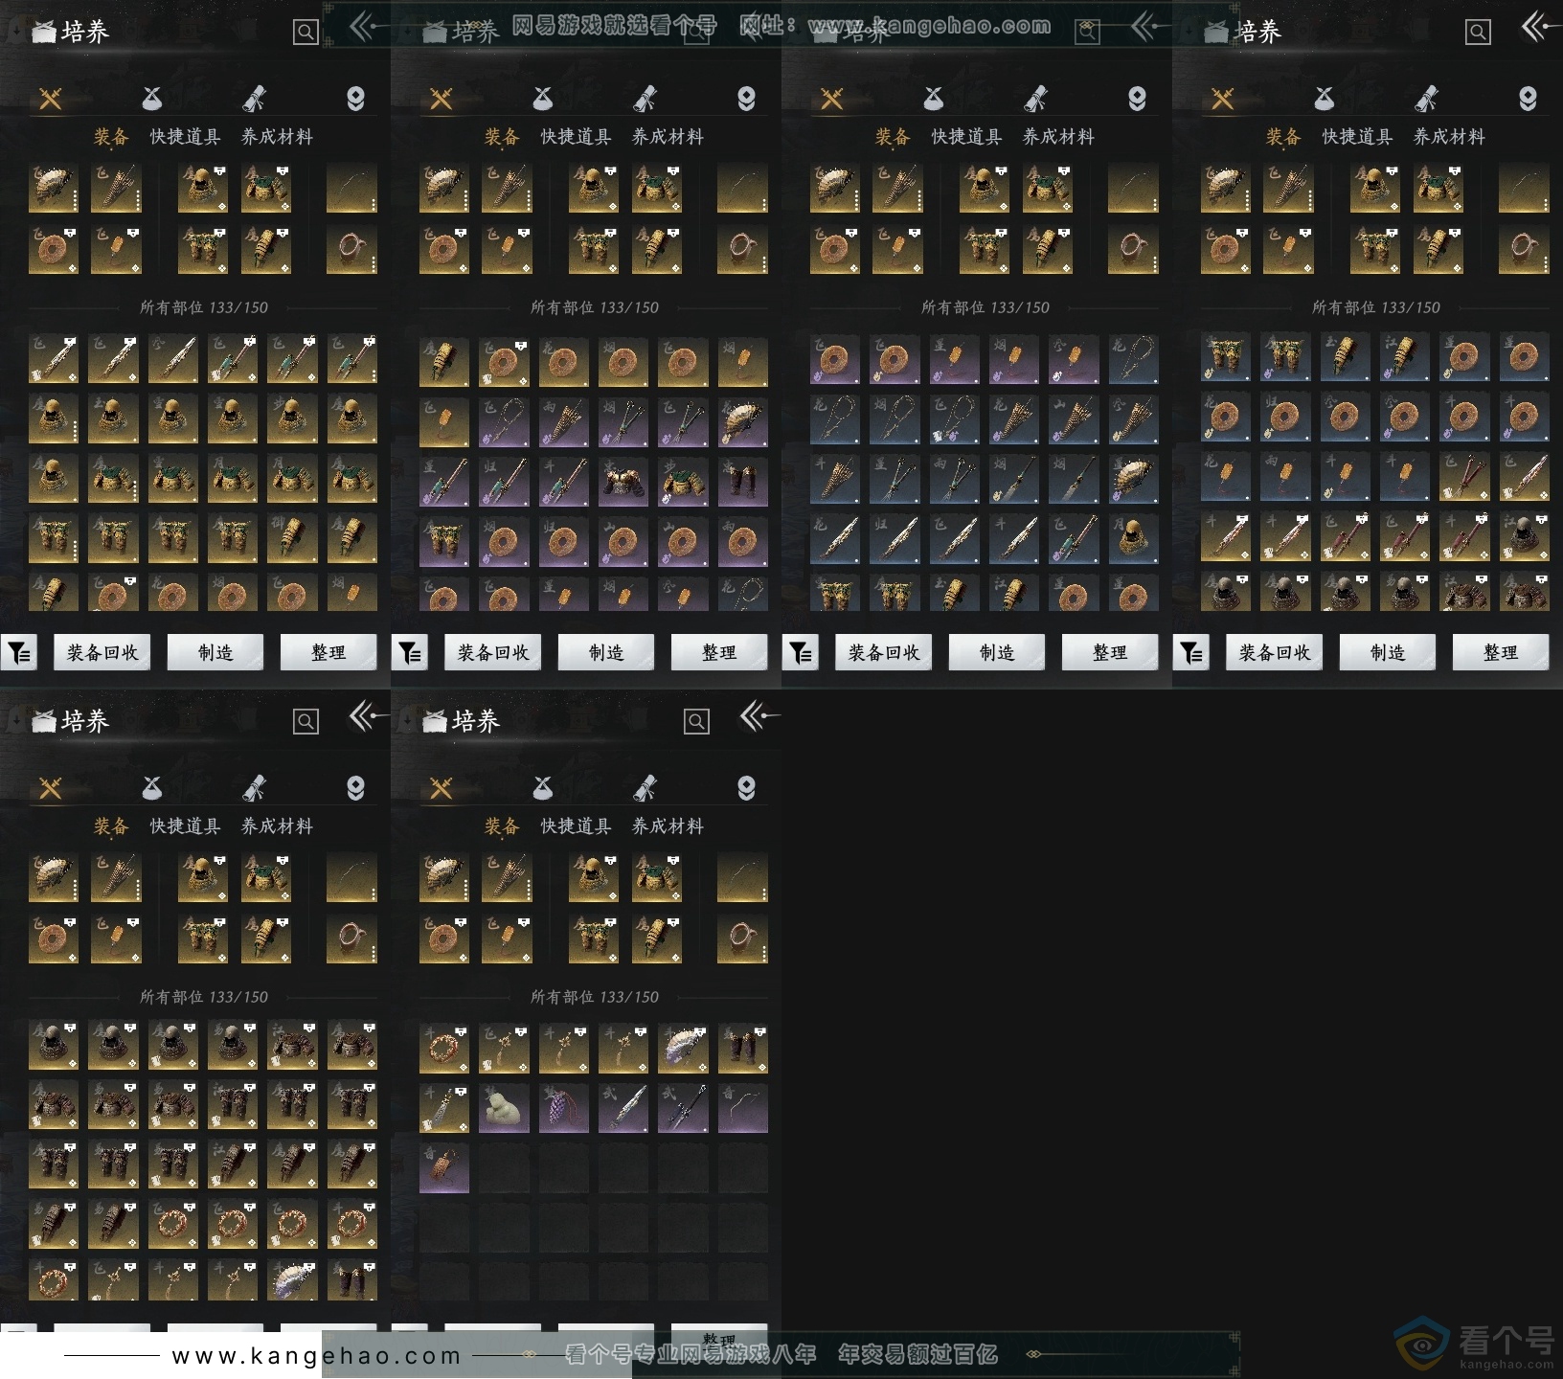Click 制造 button in top-right panel
The image size is (1563, 1379).
coord(1388,652)
